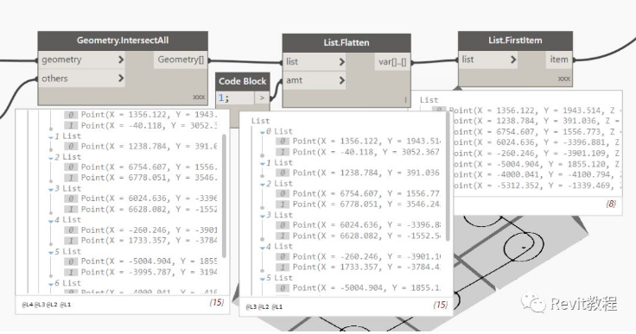Click lacing indicator on Geometry.IntersectAll node

199,98
